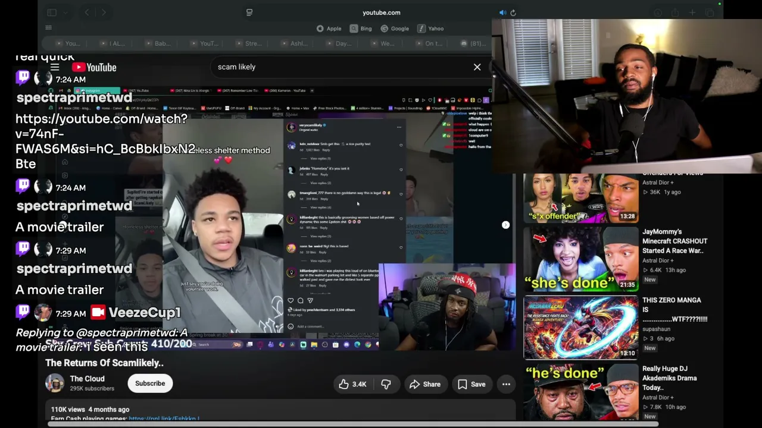
Task: Skip to next video arrow on player
Action: click(505, 225)
